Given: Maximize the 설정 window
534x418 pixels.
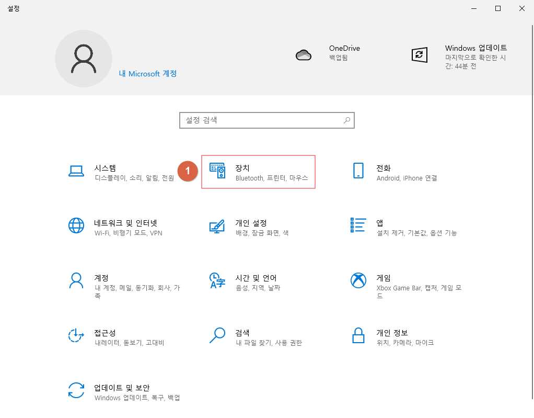Looking at the screenshot, I should click(498, 8).
